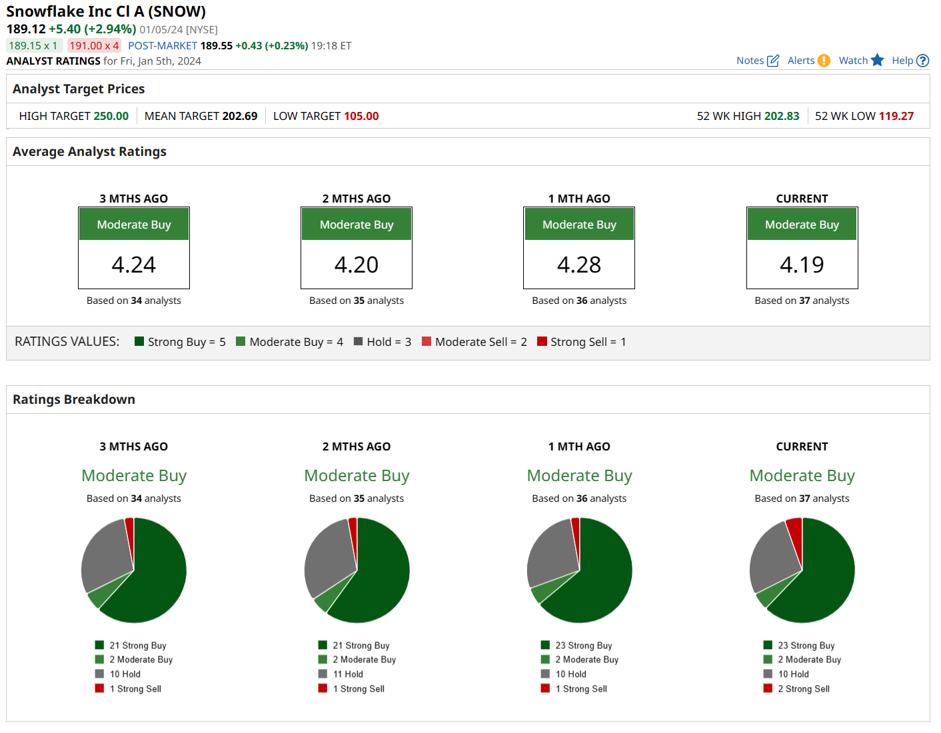
Task: Click Based on 37 analysts in Average Ratings
Action: click(802, 301)
